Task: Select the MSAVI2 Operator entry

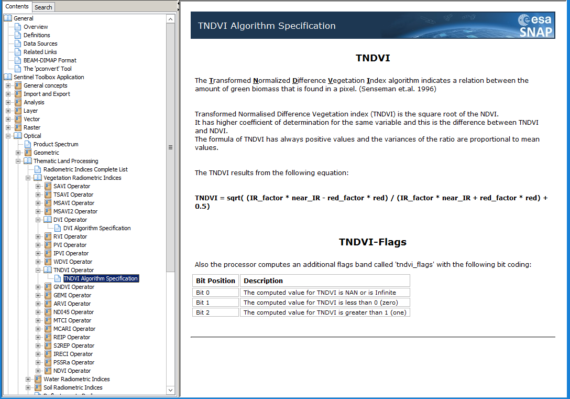Action: click(75, 211)
